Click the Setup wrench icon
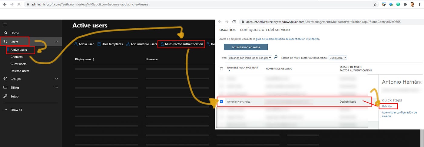Screen dimensions: 424x147 click(x=5, y=97)
